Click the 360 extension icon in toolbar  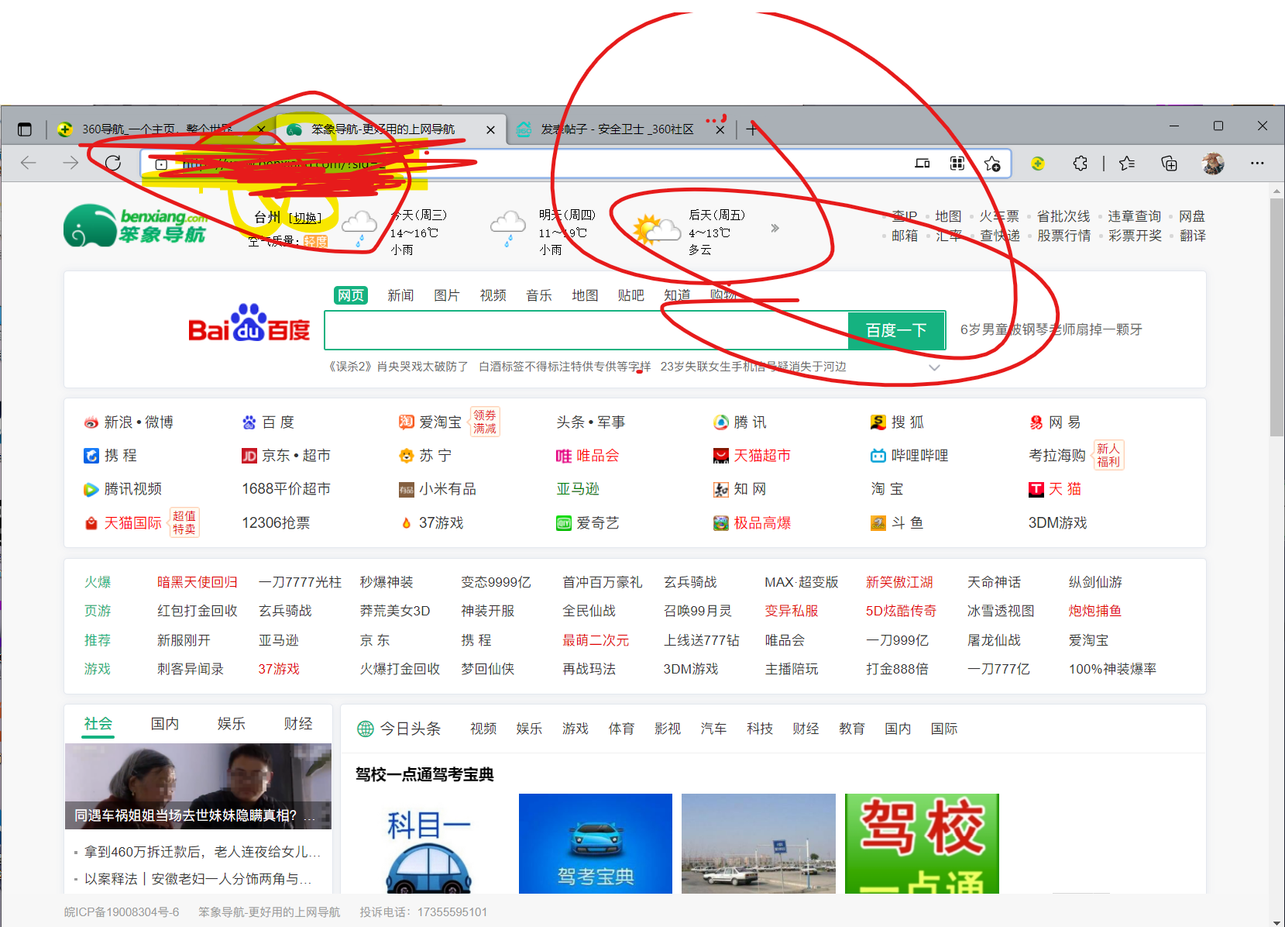click(x=1038, y=164)
